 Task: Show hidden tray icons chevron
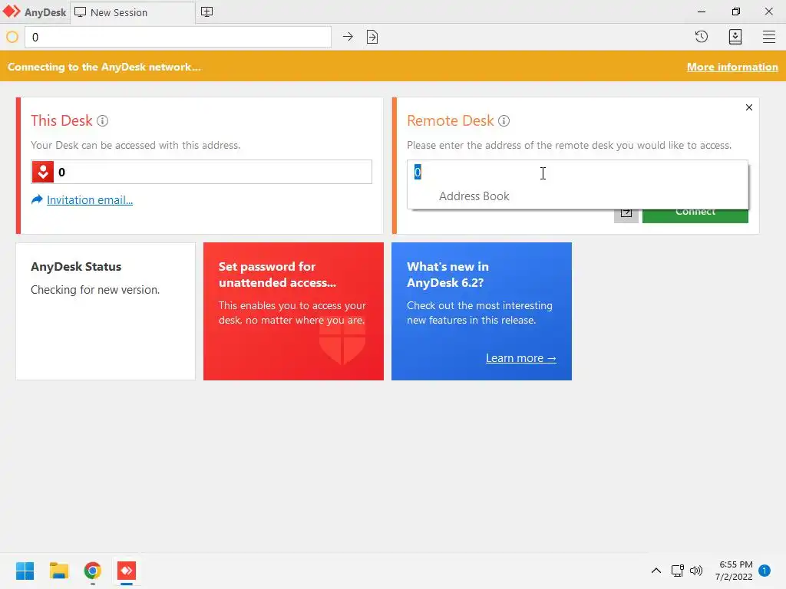(656, 571)
